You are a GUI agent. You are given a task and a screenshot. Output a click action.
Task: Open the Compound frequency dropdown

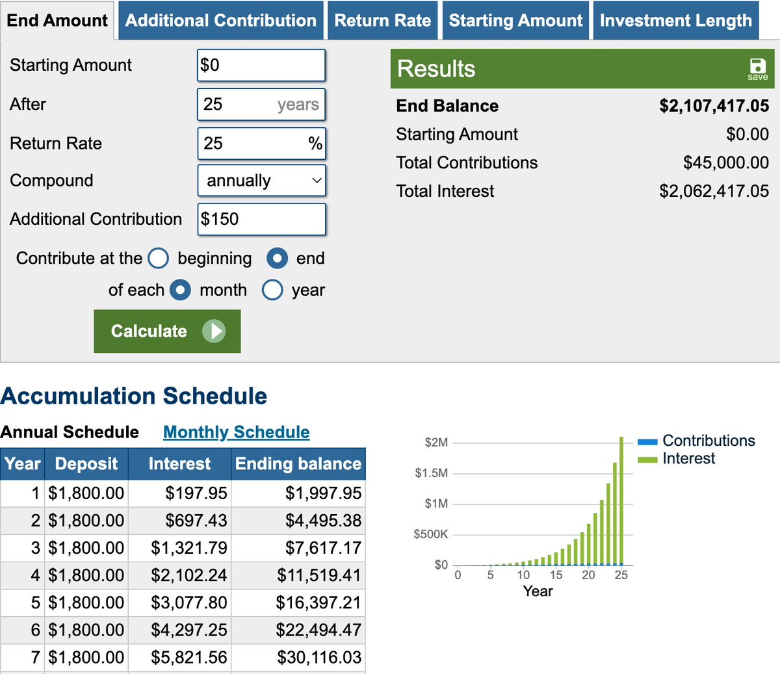[x=261, y=181]
